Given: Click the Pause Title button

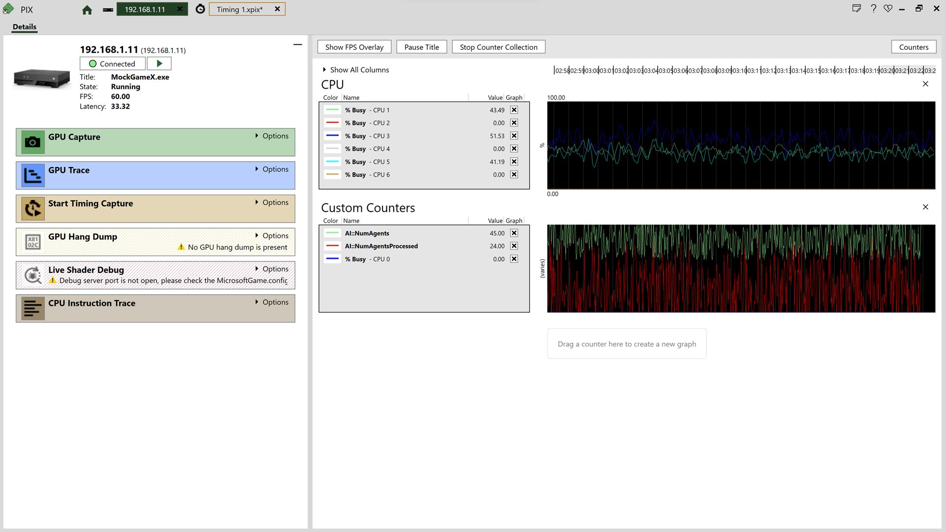Looking at the screenshot, I should pyautogui.click(x=422, y=47).
